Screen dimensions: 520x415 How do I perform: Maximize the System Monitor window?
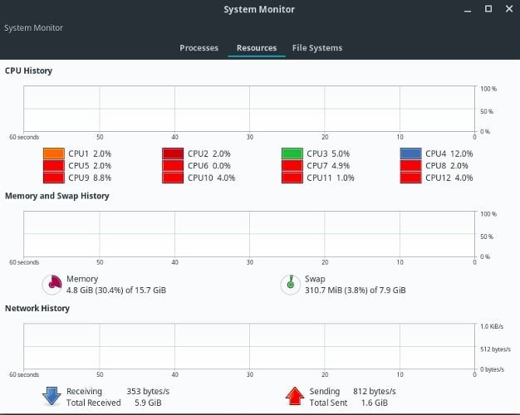pyautogui.click(x=488, y=9)
